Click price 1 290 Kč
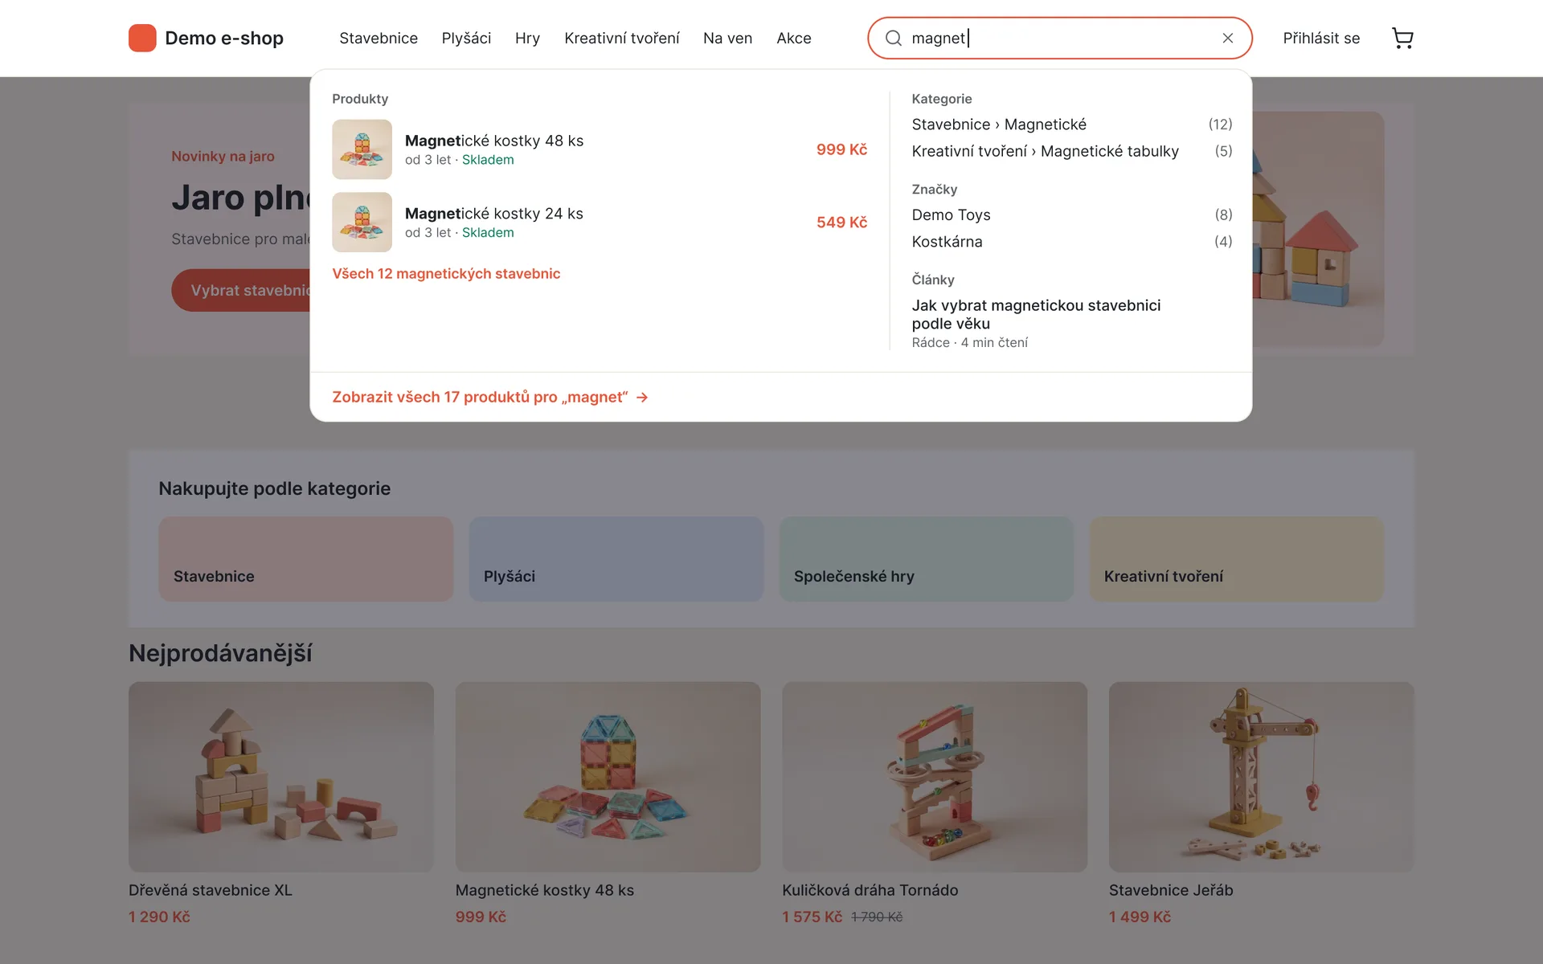 tap(159, 917)
